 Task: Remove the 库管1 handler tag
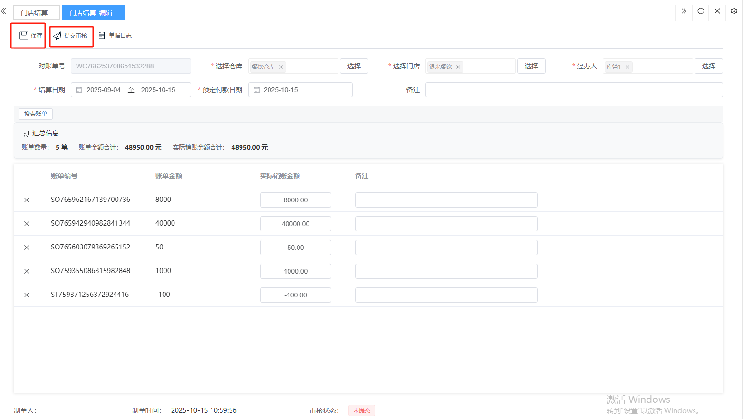point(627,67)
